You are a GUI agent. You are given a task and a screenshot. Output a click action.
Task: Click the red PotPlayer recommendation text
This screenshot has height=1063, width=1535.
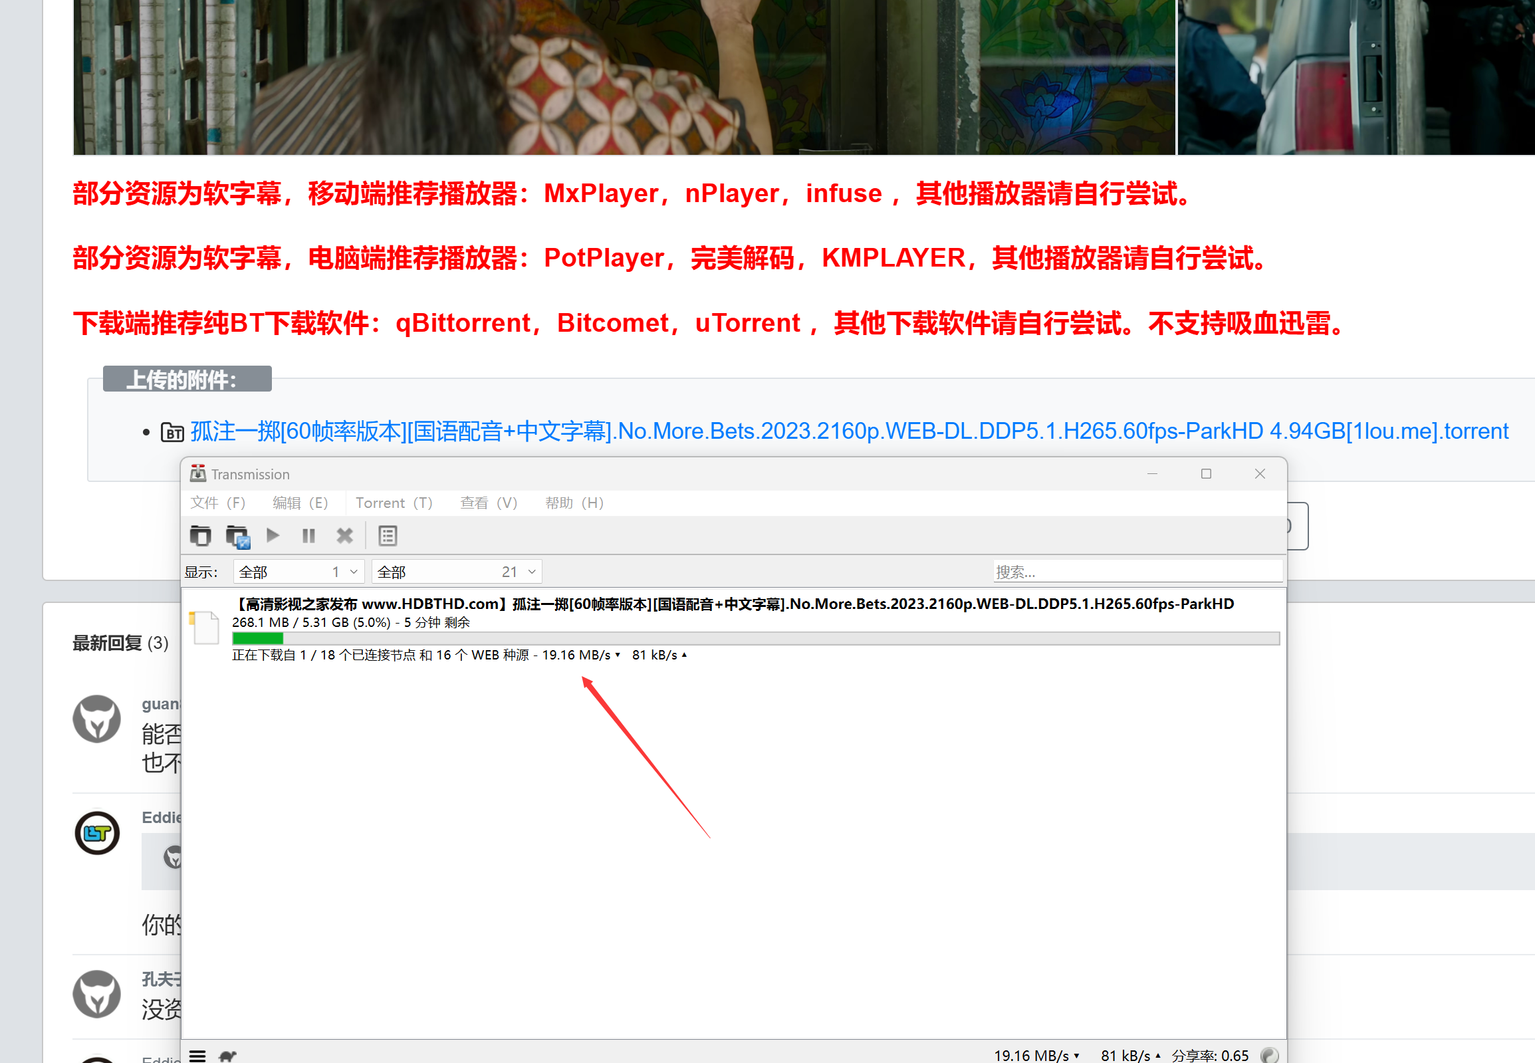[670, 258]
